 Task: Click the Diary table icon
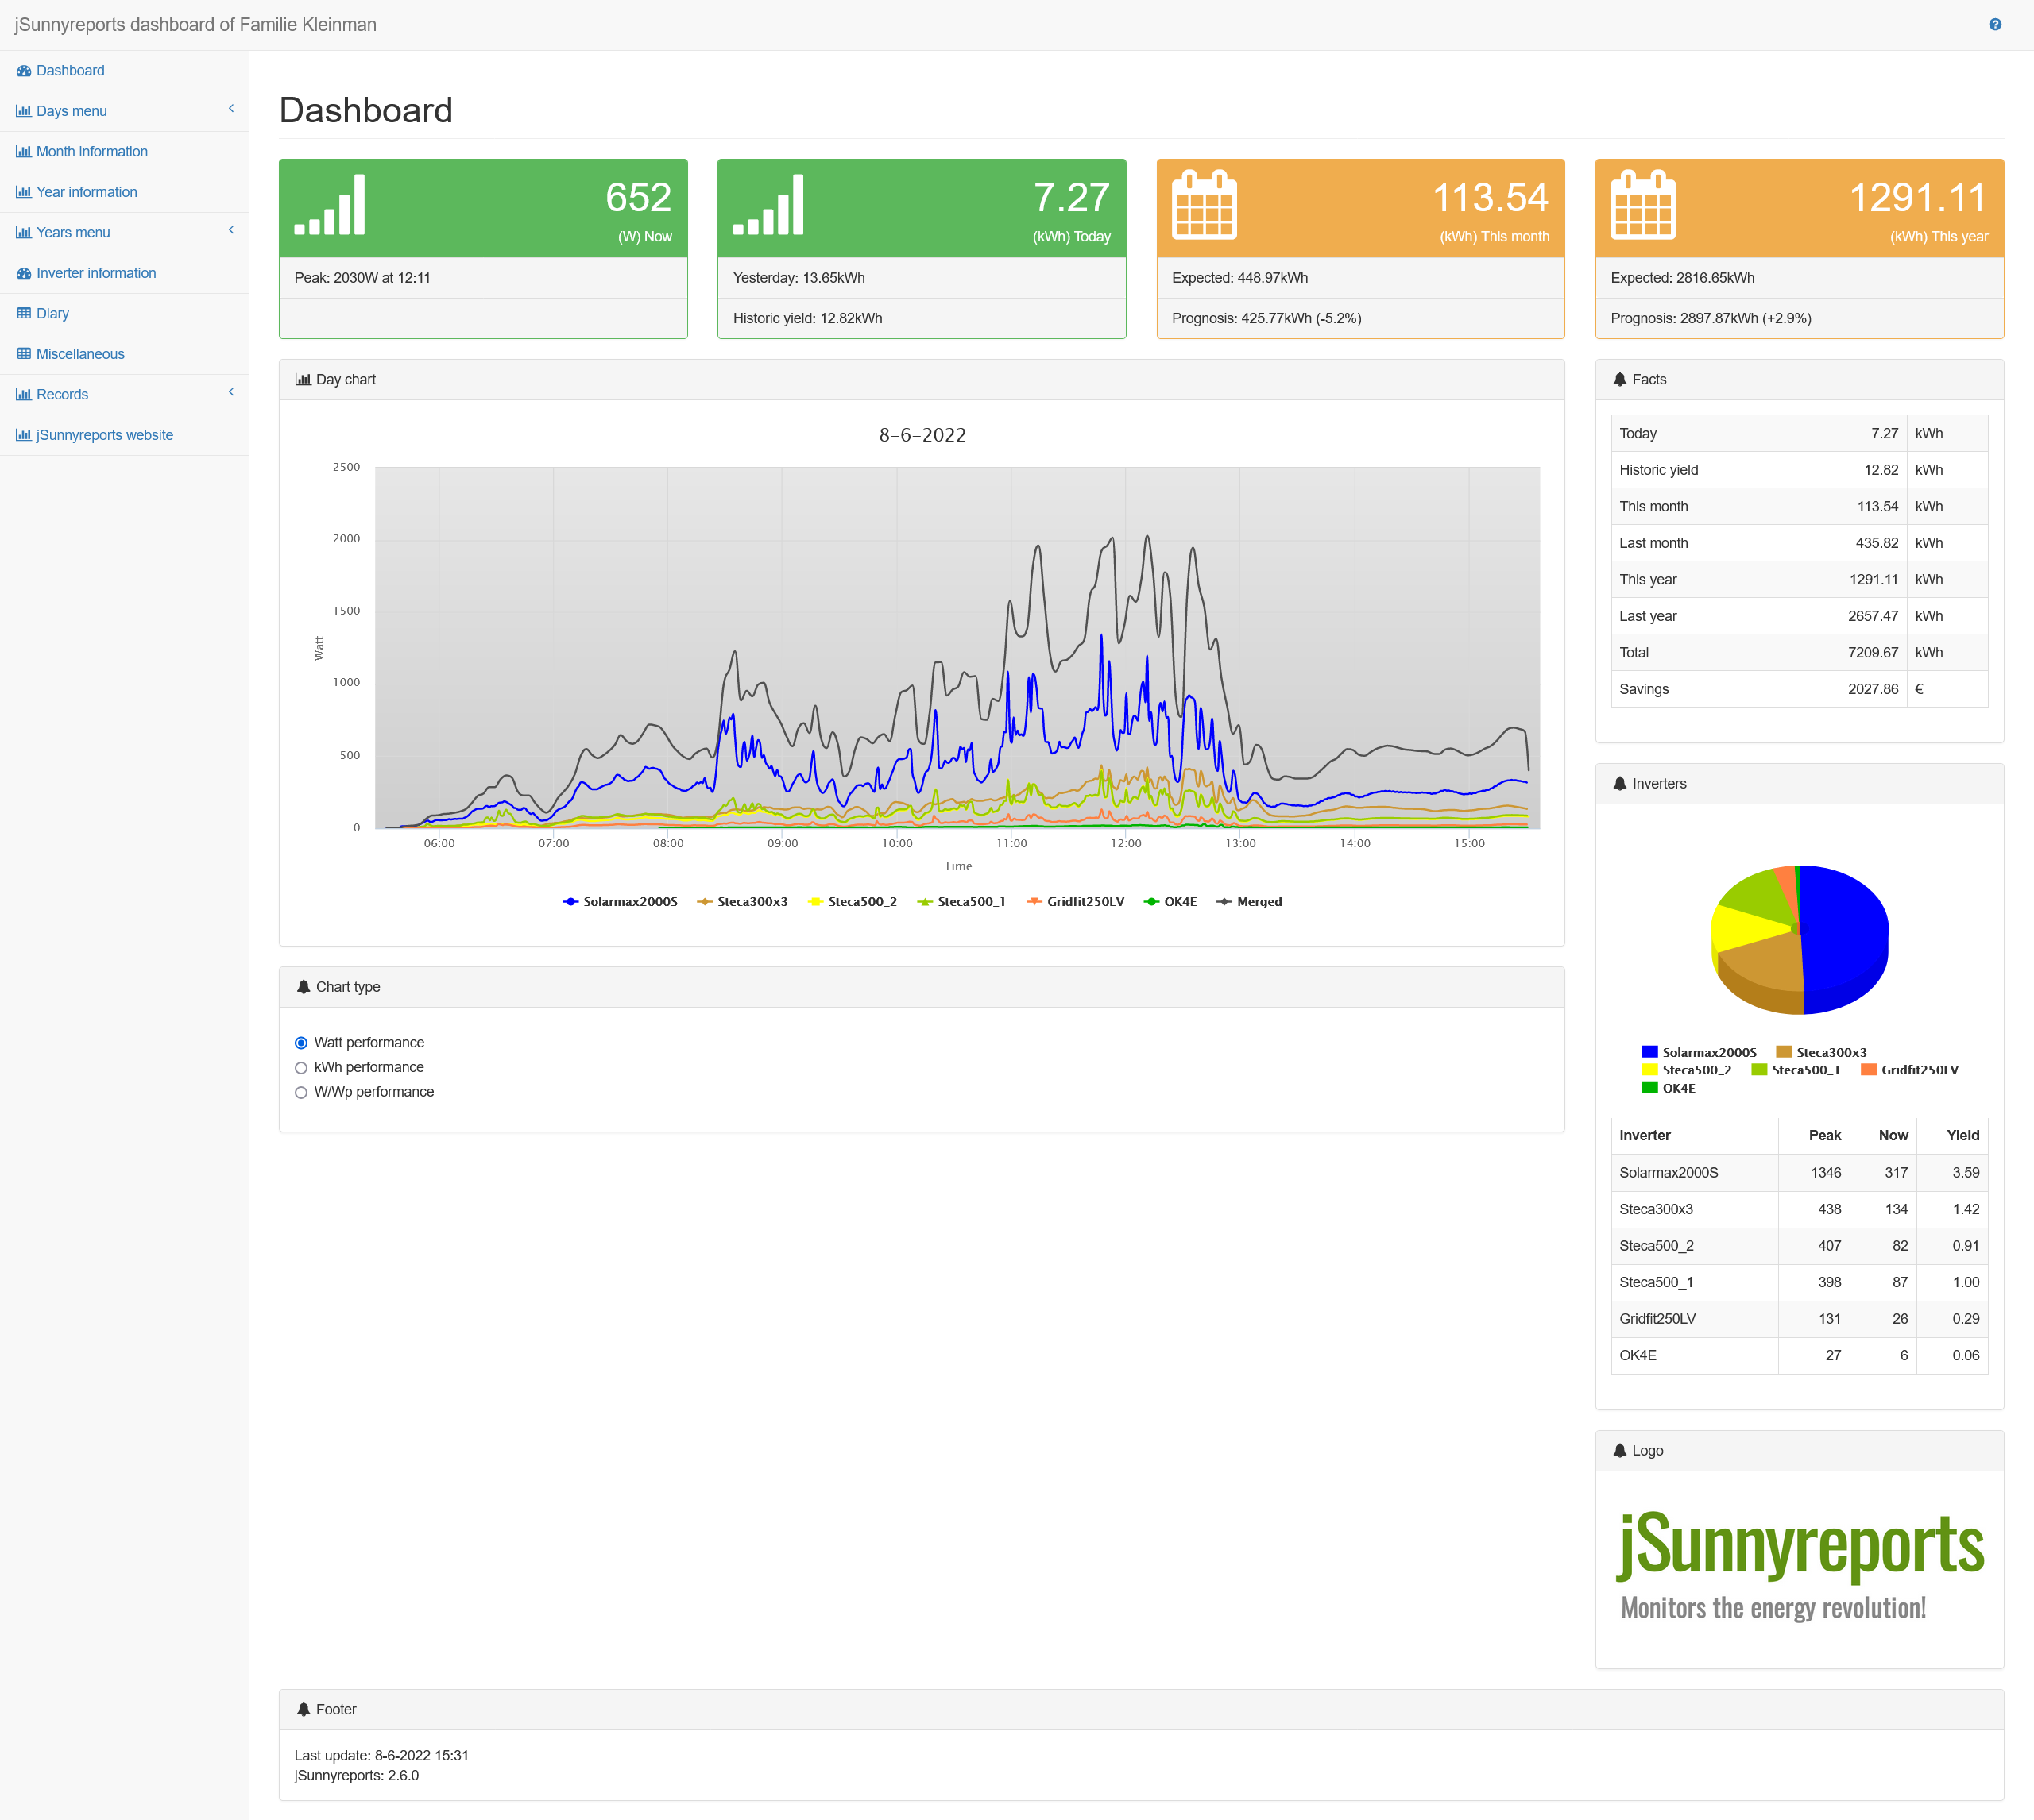tap(23, 314)
